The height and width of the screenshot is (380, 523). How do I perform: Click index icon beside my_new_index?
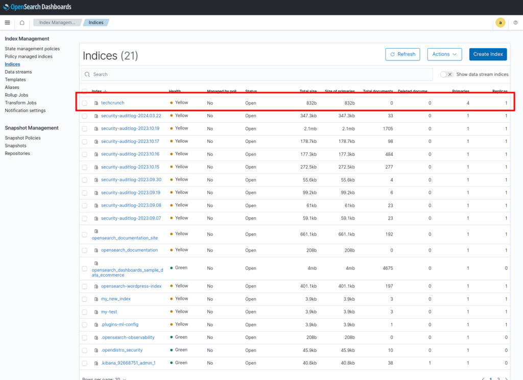[97, 299]
